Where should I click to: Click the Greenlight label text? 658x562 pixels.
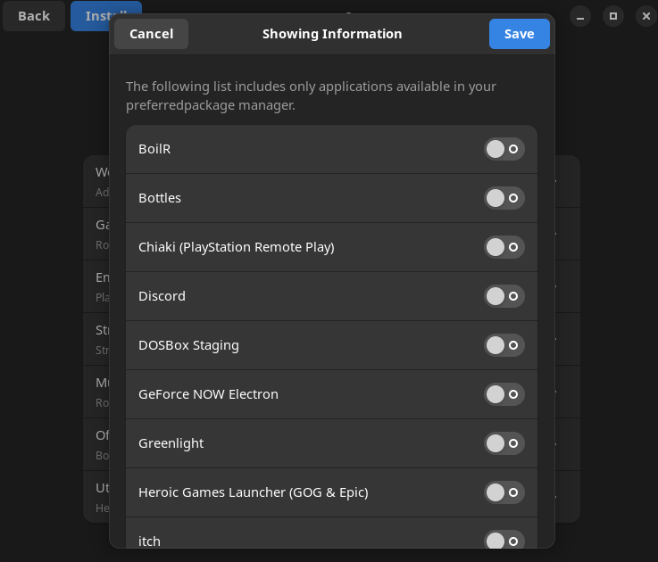[x=171, y=443]
